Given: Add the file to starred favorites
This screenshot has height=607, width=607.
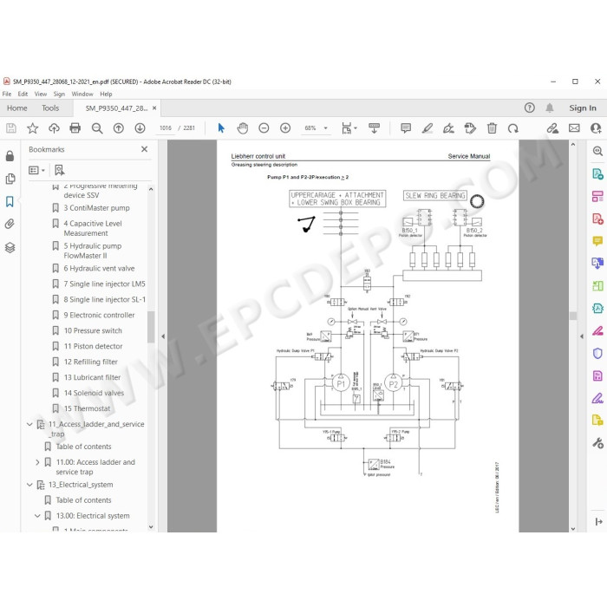Looking at the screenshot, I should pyautogui.click(x=33, y=128).
